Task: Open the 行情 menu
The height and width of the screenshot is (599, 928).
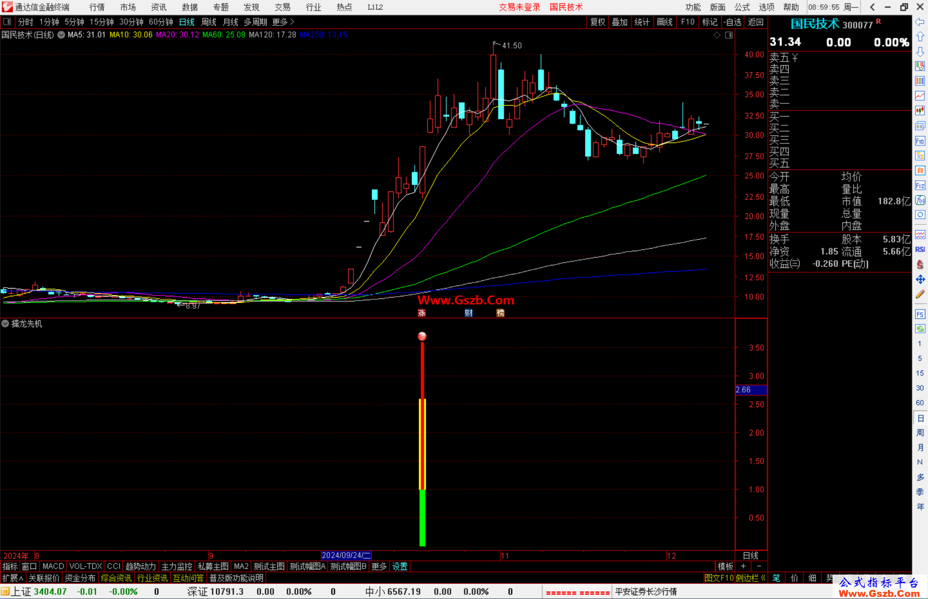Action: pos(97,7)
